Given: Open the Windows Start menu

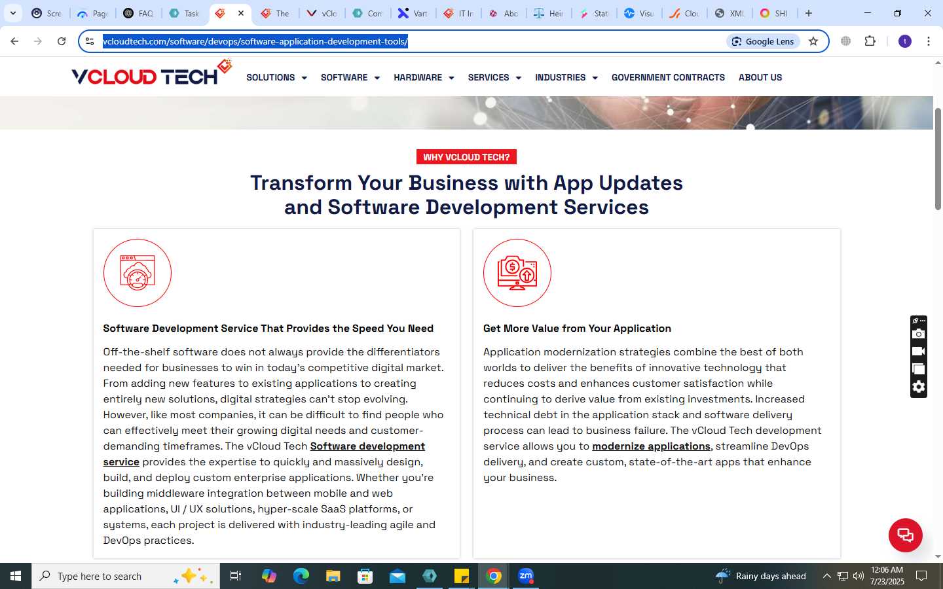Looking at the screenshot, I should click(16, 576).
